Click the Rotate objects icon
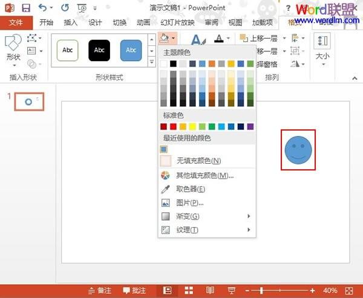The width and height of the screenshot is (363, 298). pyautogui.click(x=295, y=63)
